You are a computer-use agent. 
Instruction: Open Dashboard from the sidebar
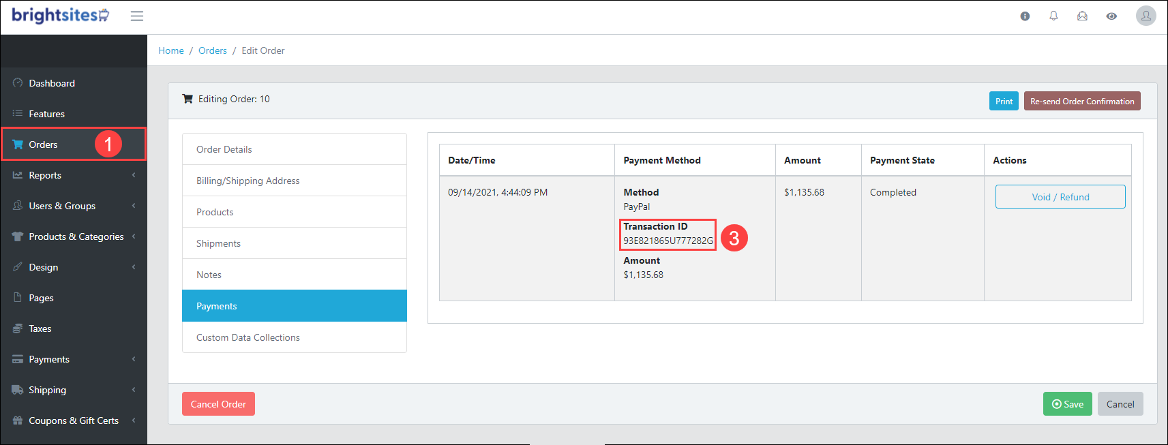point(74,83)
